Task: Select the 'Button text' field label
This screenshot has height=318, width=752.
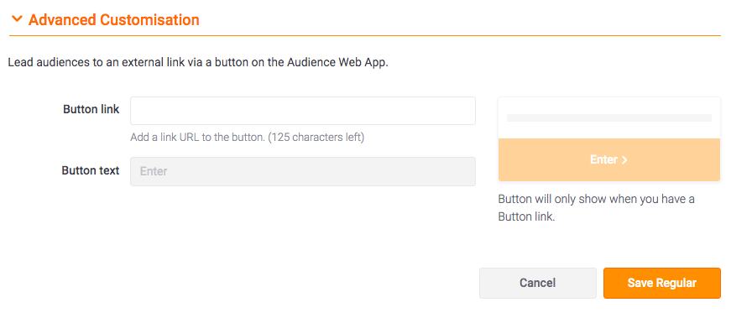Action: pyautogui.click(x=91, y=170)
